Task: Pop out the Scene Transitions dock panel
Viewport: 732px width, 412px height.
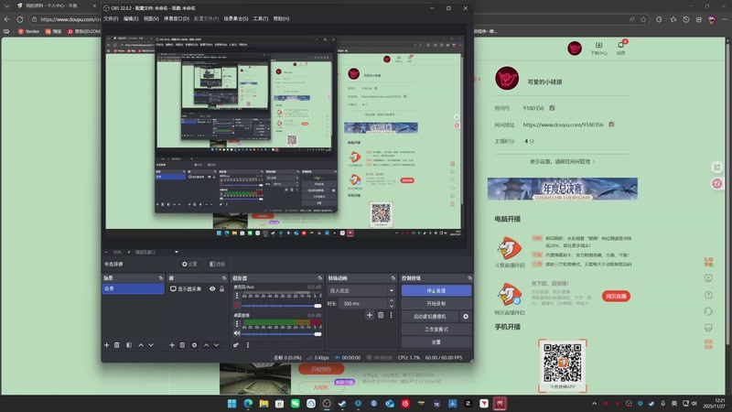Action: point(393,278)
